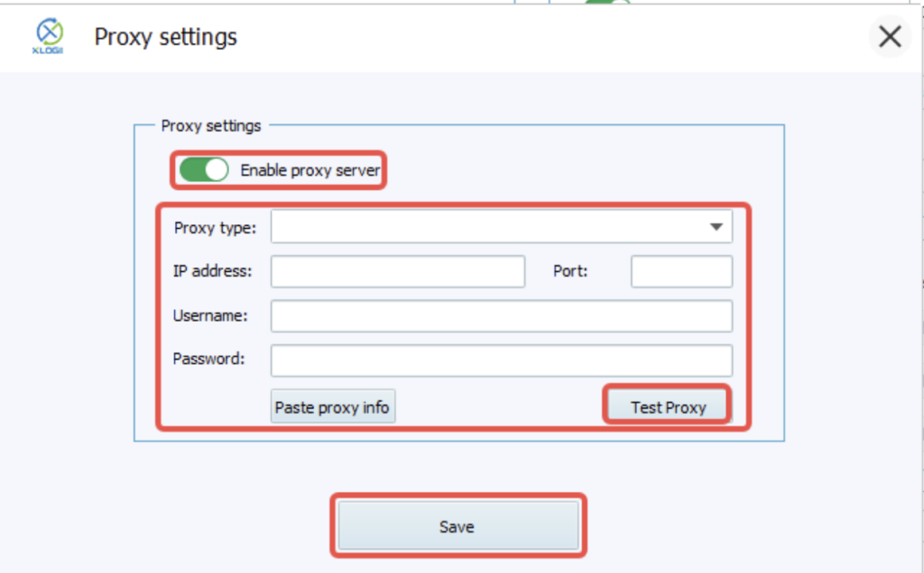Focus the IP address input field
The width and height of the screenshot is (924, 573).
point(398,271)
